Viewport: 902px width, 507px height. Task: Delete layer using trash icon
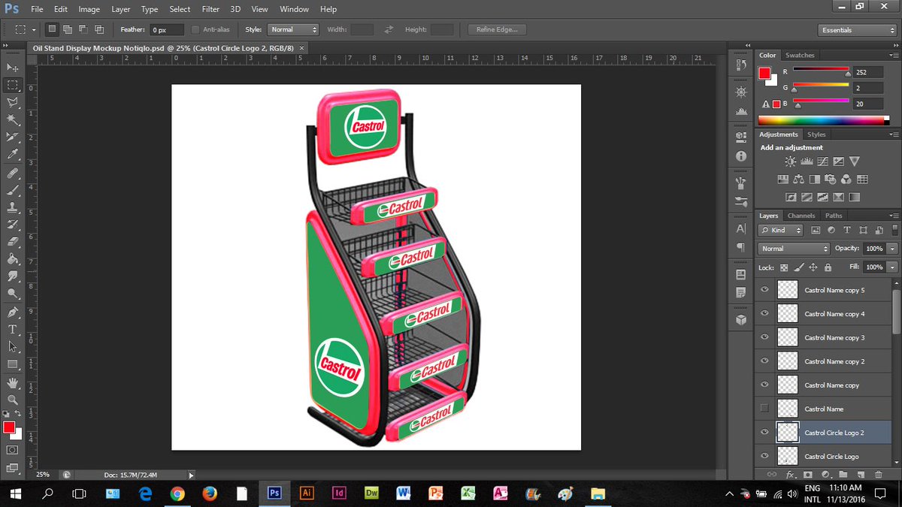pos(878,475)
